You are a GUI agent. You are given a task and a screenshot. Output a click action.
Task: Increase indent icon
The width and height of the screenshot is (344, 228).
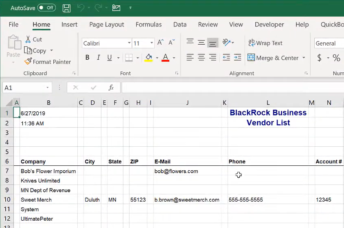click(x=237, y=58)
